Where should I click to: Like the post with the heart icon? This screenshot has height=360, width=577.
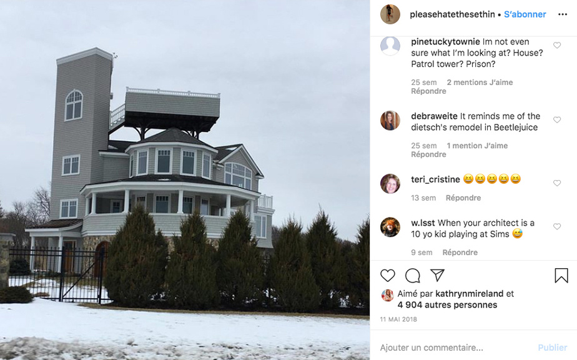(388, 275)
